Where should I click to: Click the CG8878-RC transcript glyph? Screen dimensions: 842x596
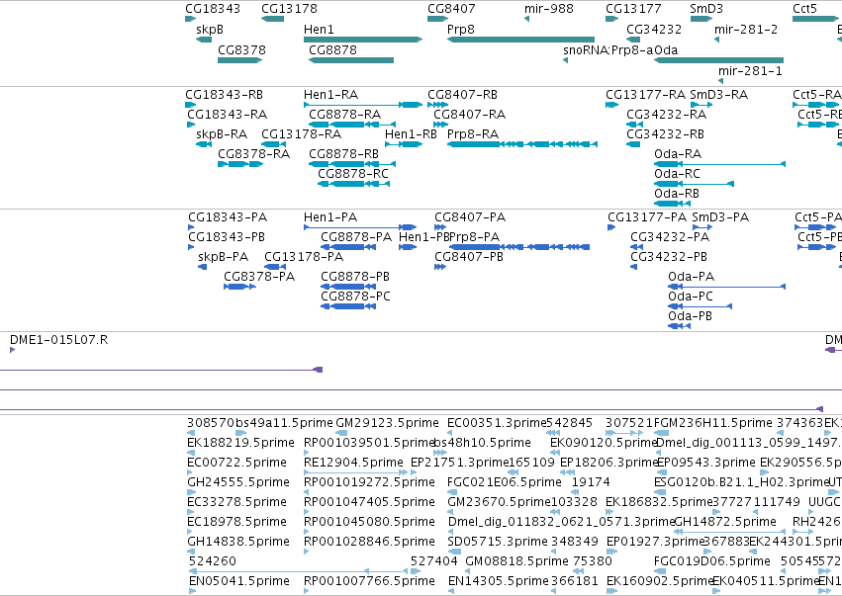click(x=354, y=184)
